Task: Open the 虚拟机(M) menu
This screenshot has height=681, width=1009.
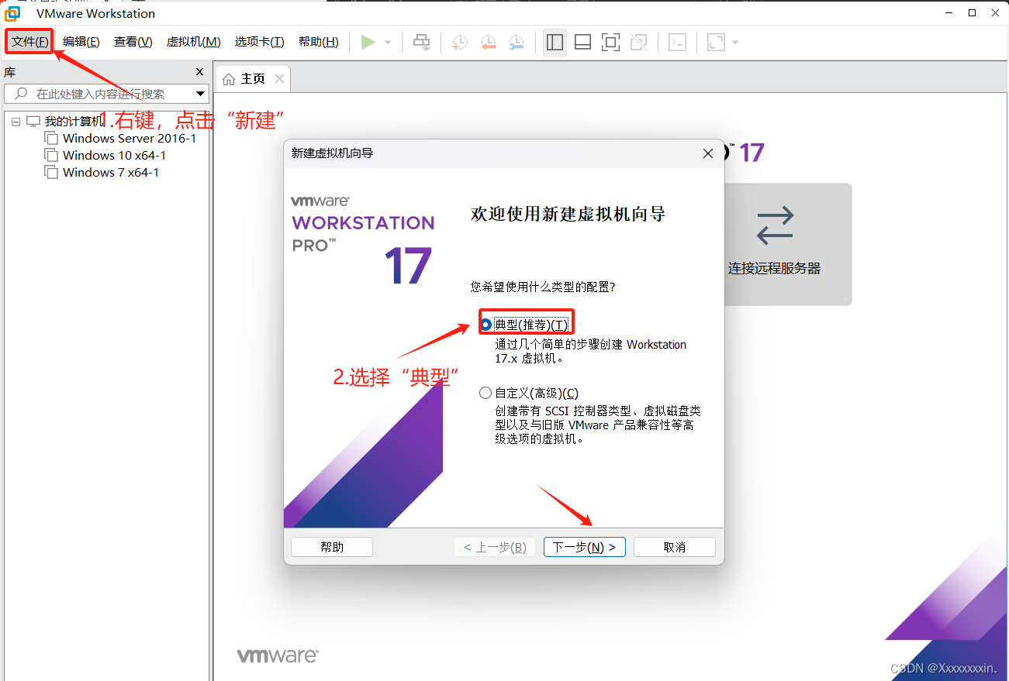Action: click(x=193, y=42)
